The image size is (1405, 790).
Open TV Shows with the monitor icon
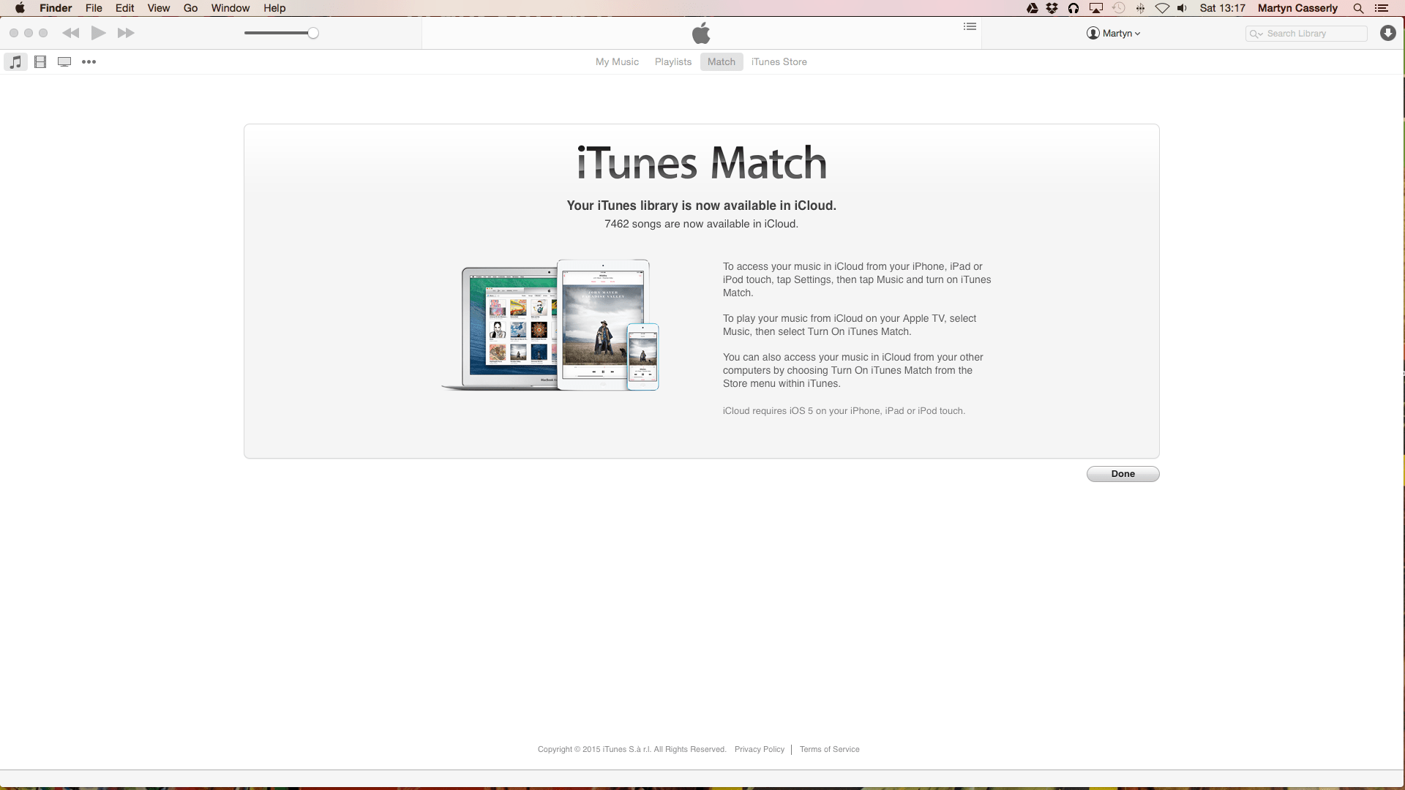pos(64,62)
